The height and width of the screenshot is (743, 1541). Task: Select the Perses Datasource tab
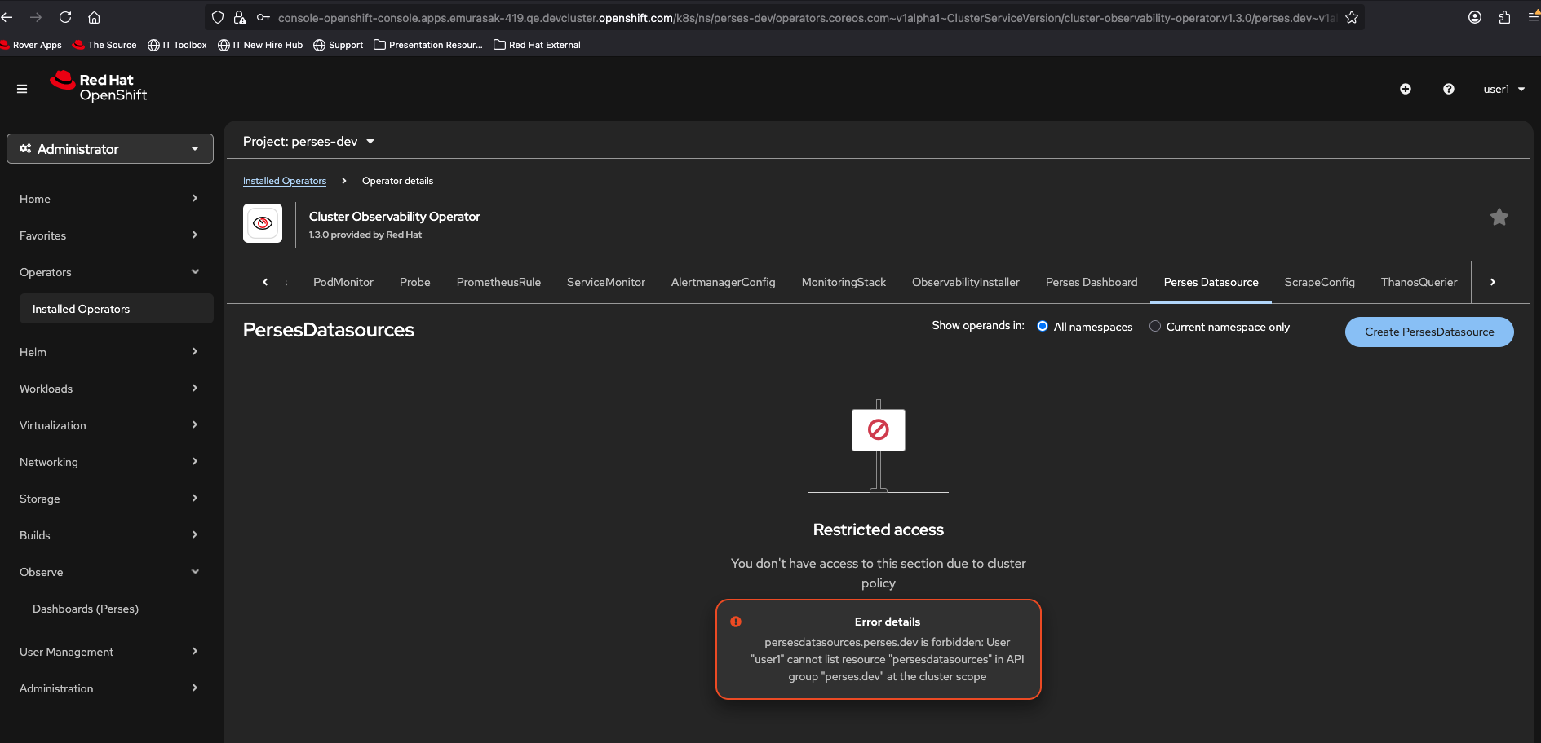coord(1211,282)
